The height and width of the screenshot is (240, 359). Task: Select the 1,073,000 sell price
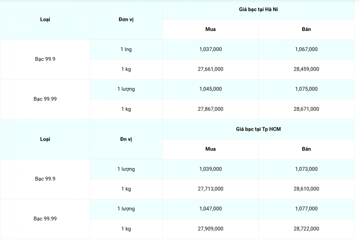306,169
